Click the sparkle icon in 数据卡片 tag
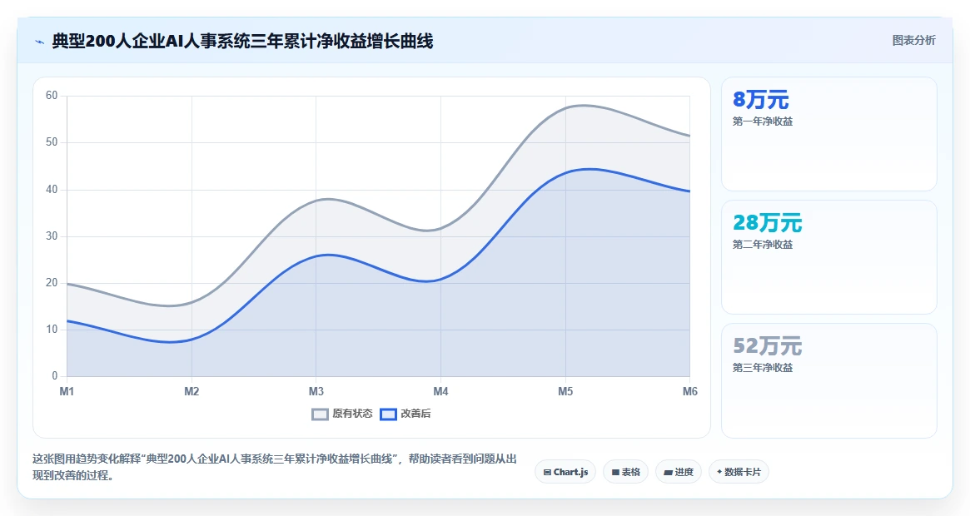Screen dimensions: 970x516 tap(719, 471)
